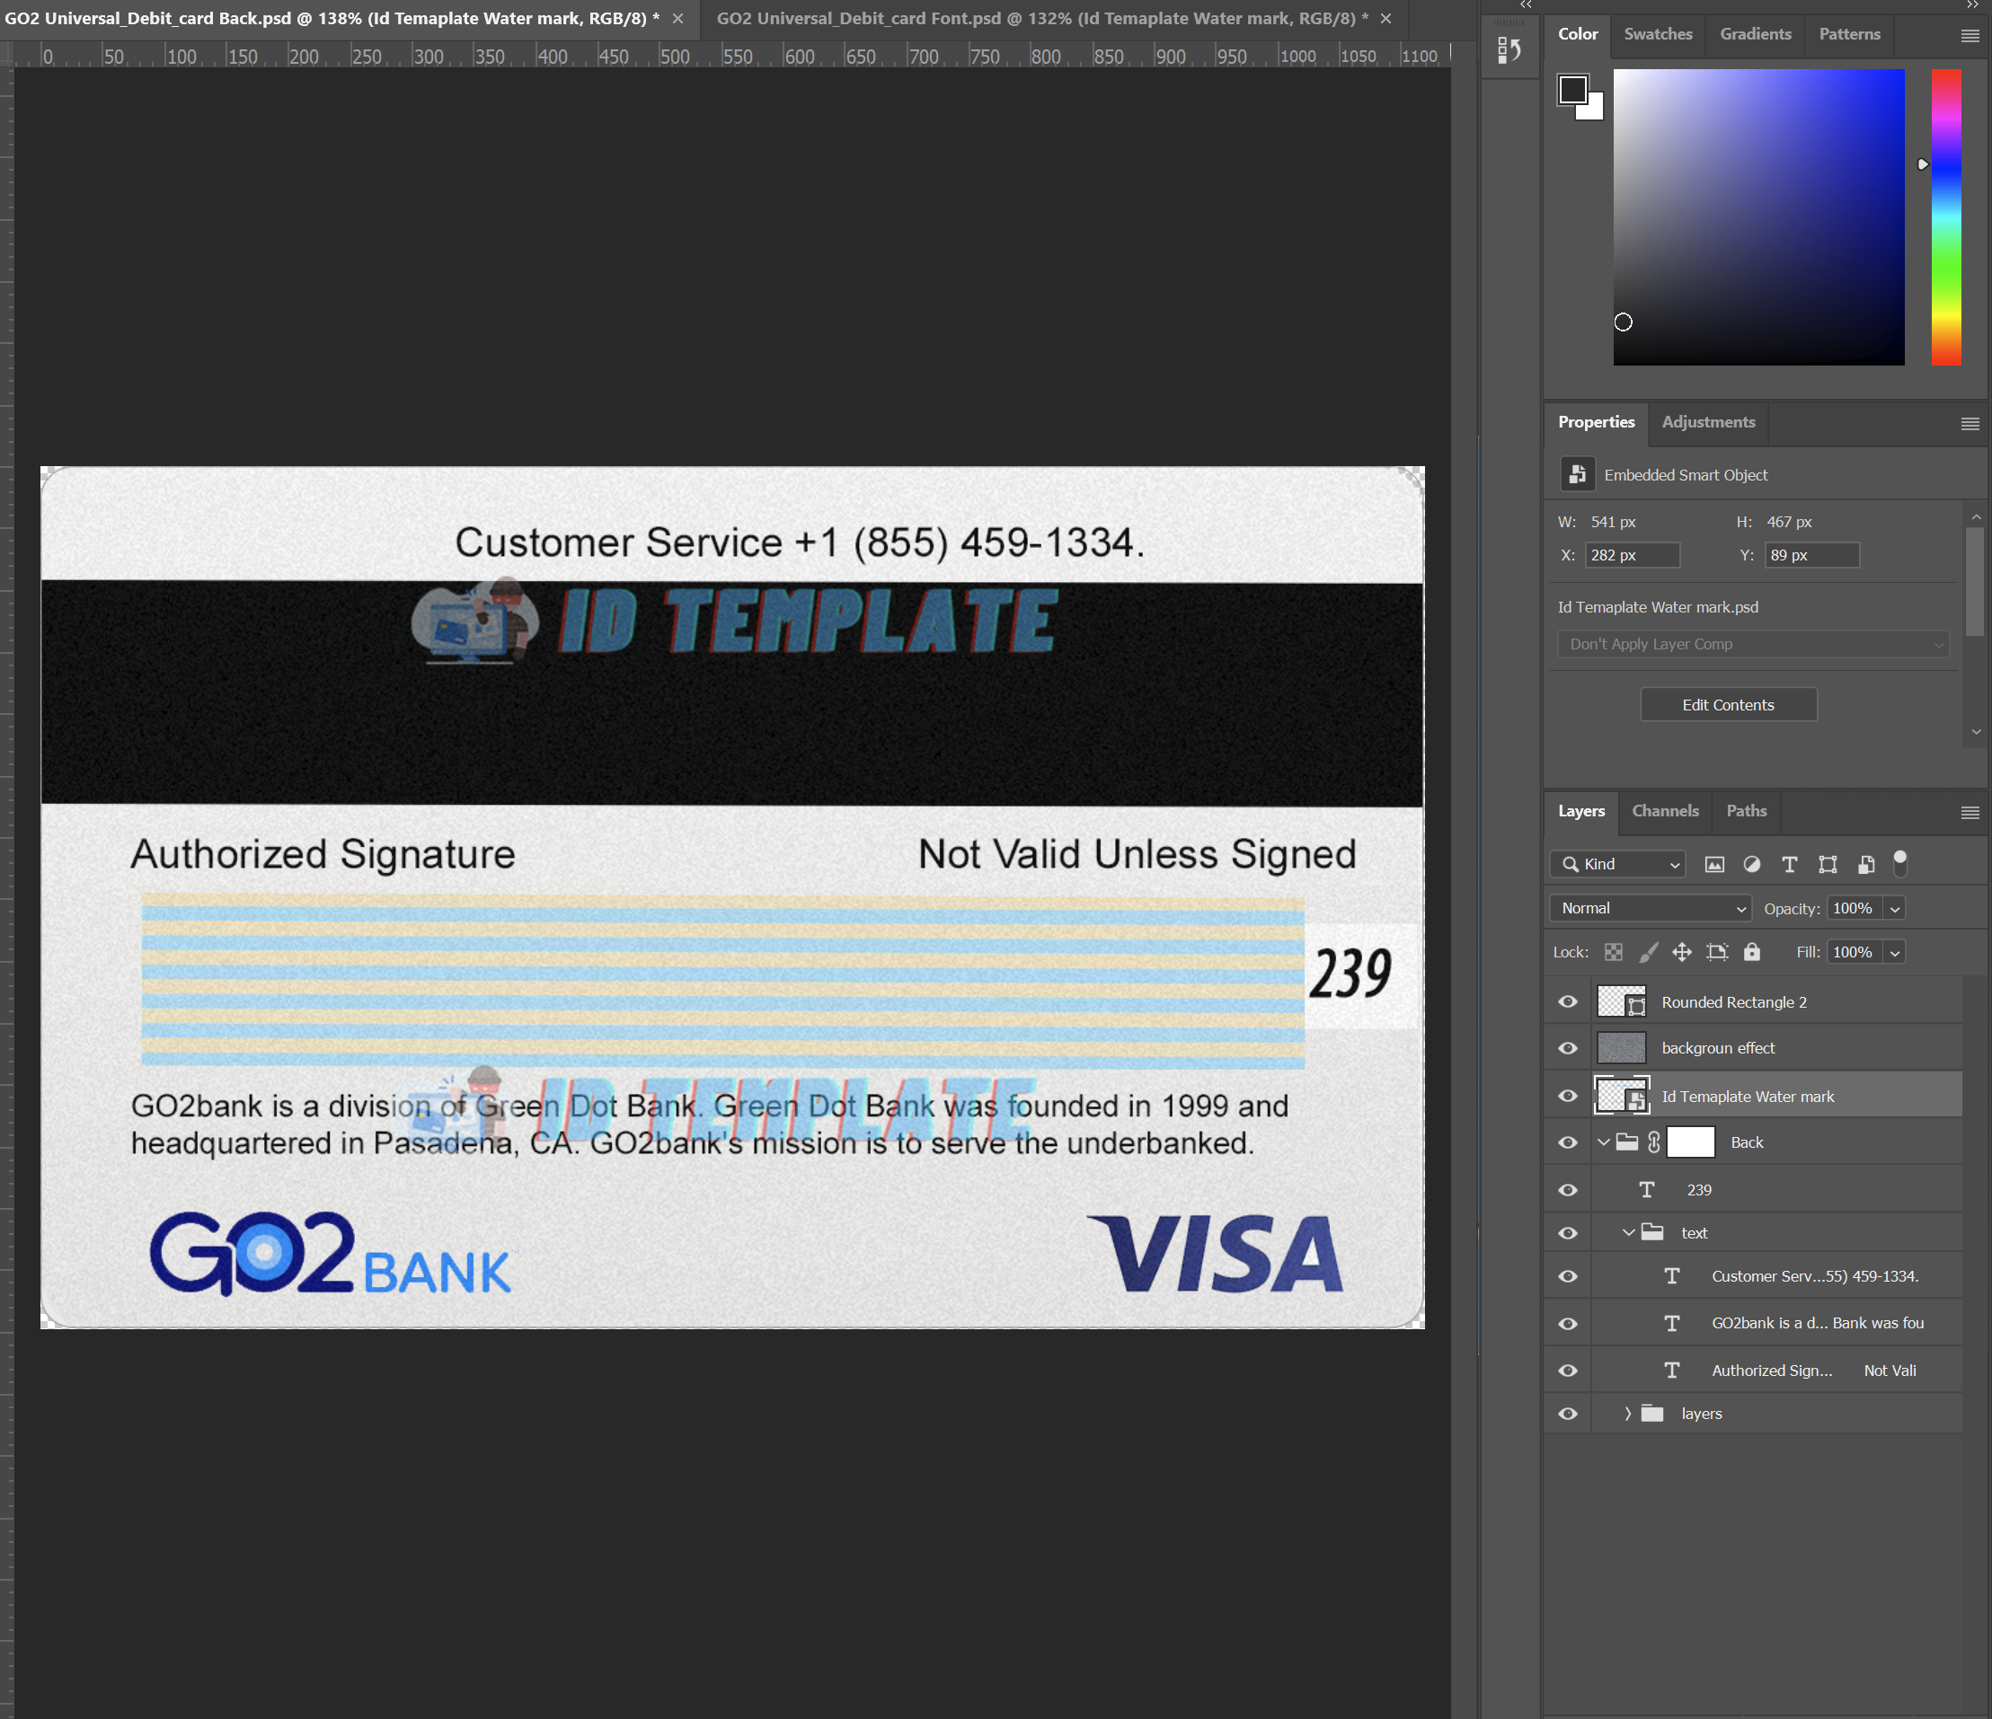1992x1719 pixels.
Task: Click the Y position input field
Action: [1811, 555]
